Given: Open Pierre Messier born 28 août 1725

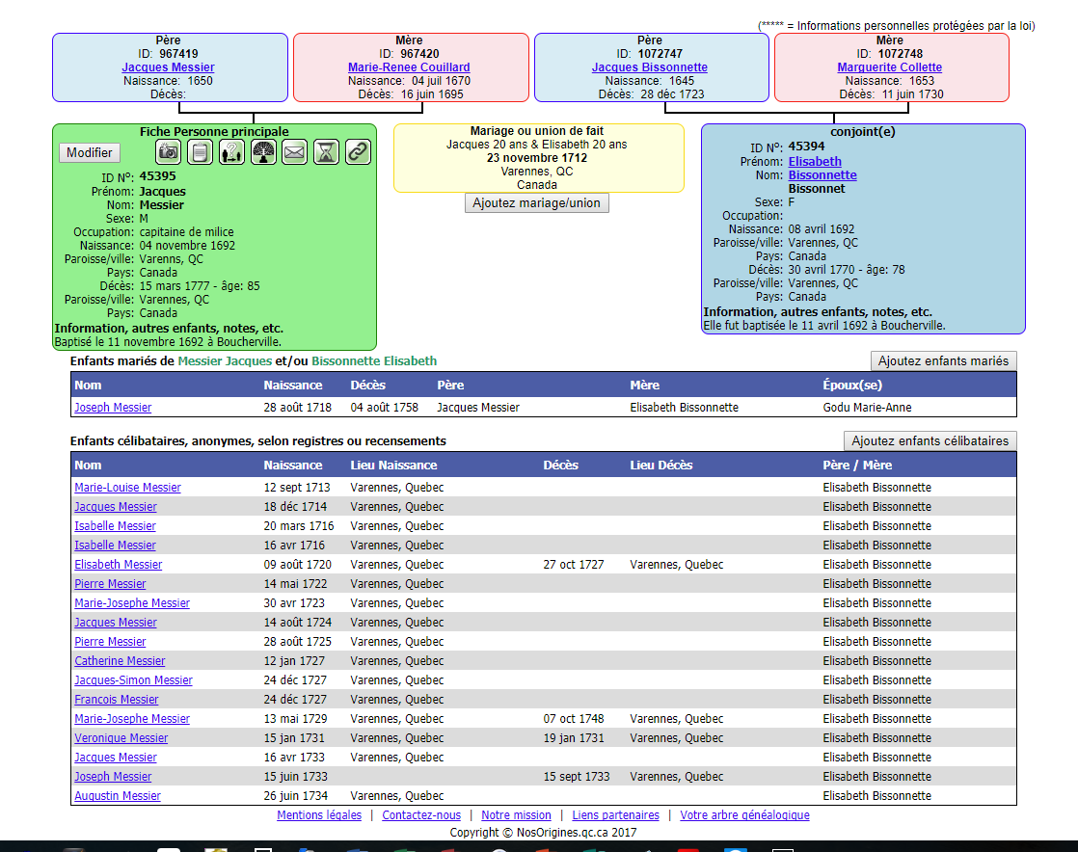Looking at the screenshot, I should pyautogui.click(x=110, y=641).
